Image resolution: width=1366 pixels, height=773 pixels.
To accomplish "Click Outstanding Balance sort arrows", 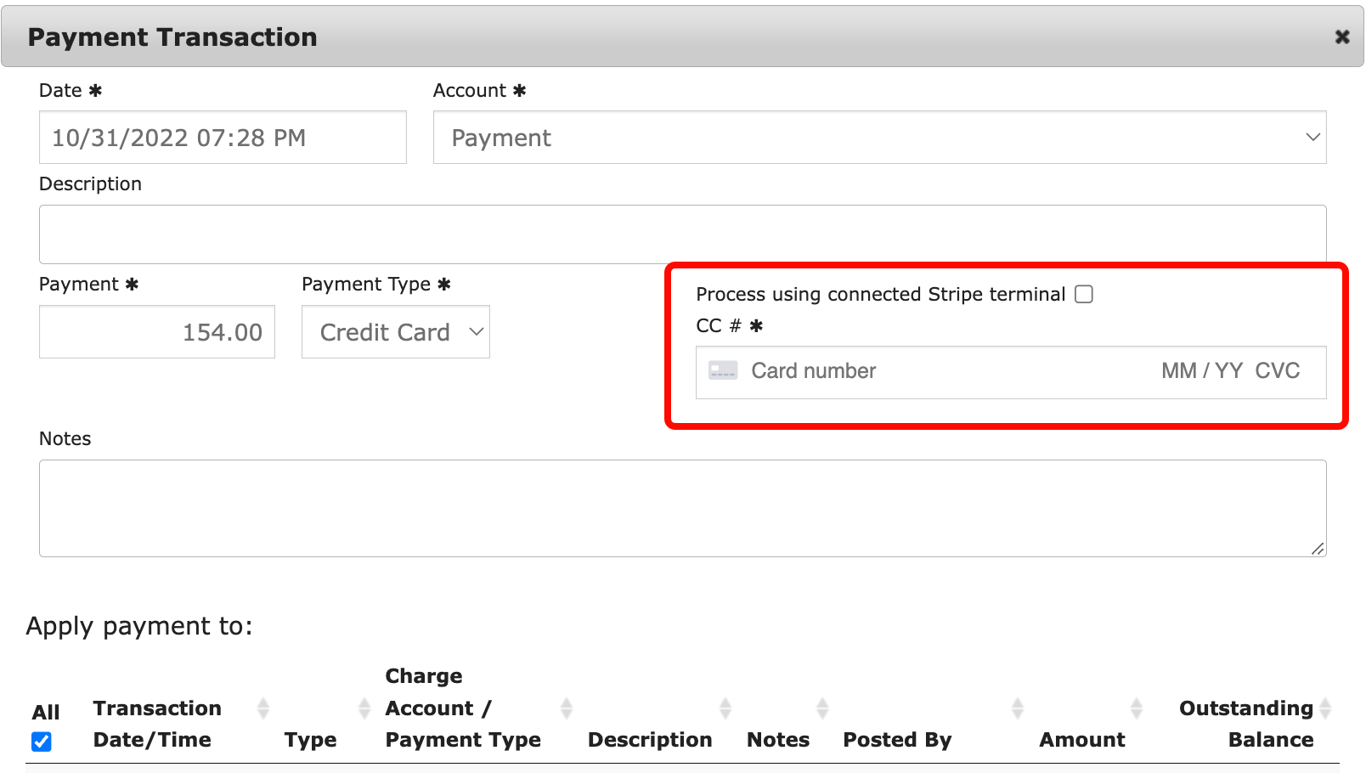I will pyautogui.click(x=1325, y=708).
